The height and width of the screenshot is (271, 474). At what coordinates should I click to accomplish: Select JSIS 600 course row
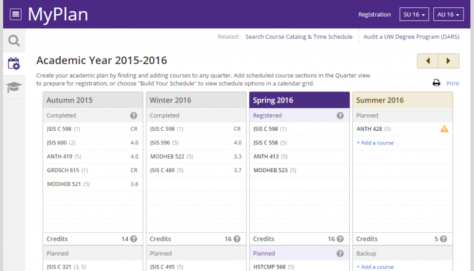(x=93, y=143)
